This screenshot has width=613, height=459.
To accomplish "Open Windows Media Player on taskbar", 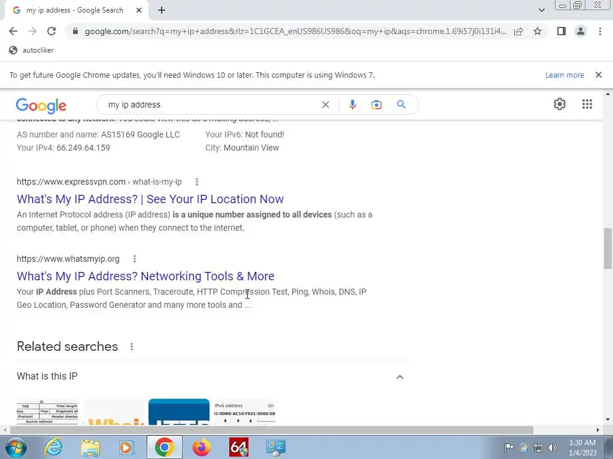I will tap(127, 447).
